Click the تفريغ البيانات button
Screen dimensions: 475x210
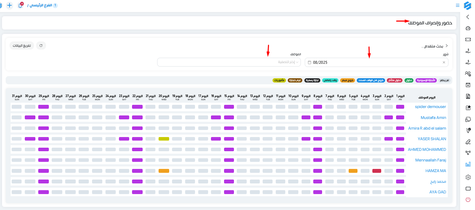pyautogui.click(x=22, y=46)
